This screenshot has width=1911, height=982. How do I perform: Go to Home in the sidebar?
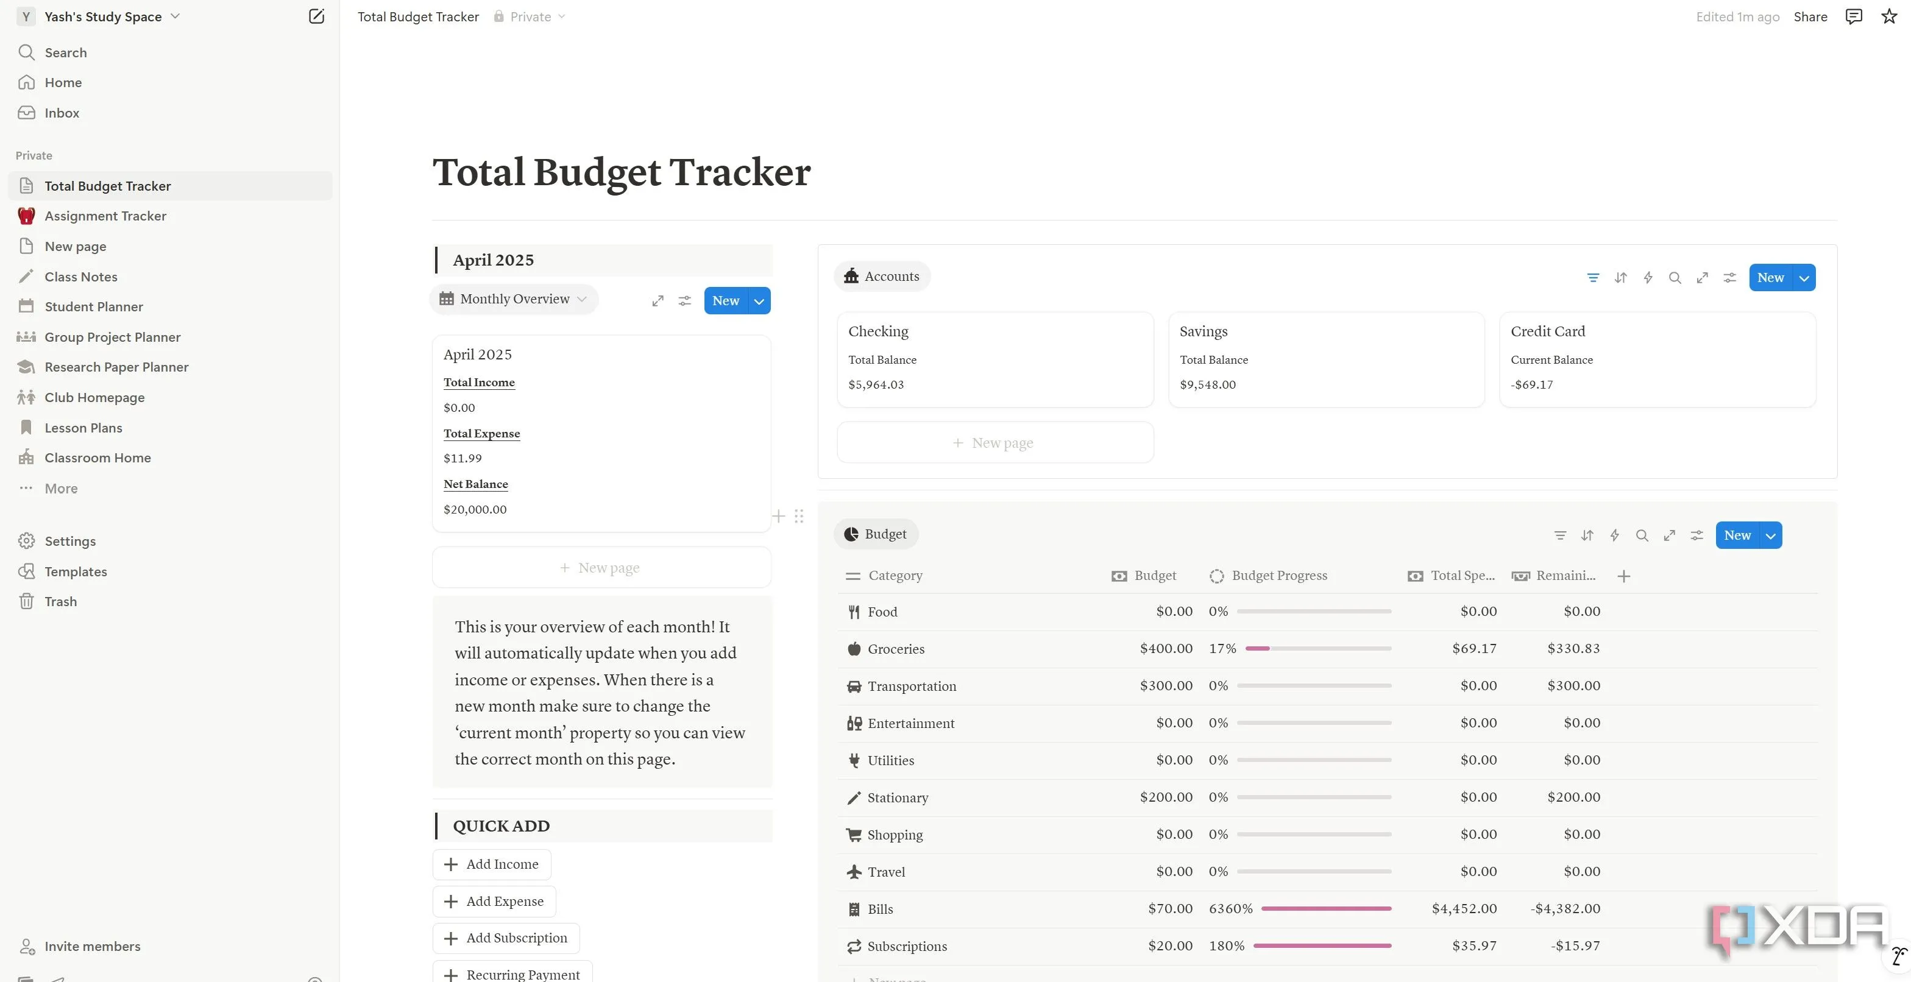pyautogui.click(x=171, y=82)
